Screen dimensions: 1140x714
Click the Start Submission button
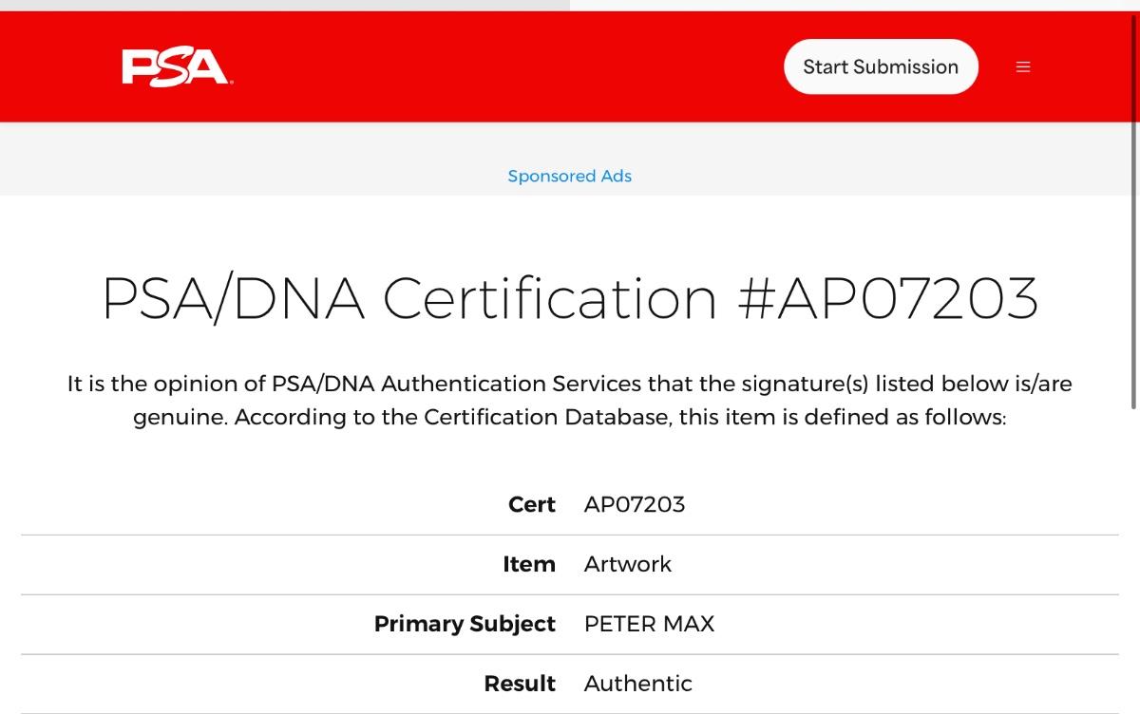point(881,66)
